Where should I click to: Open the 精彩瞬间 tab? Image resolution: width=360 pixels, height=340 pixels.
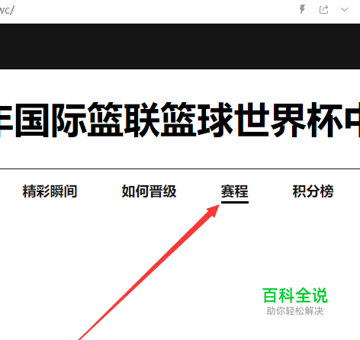coord(50,191)
